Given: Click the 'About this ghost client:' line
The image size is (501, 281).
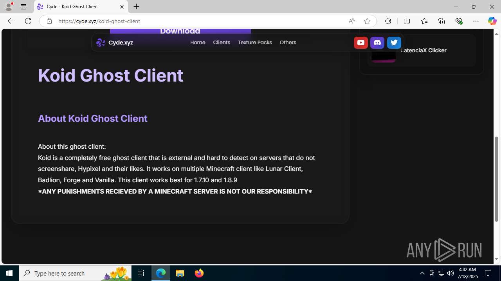Looking at the screenshot, I should click(72, 146).
